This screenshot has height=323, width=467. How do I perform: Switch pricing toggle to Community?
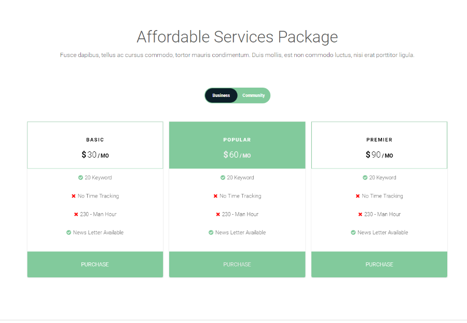pyautogui.click(x=254, y=95)
